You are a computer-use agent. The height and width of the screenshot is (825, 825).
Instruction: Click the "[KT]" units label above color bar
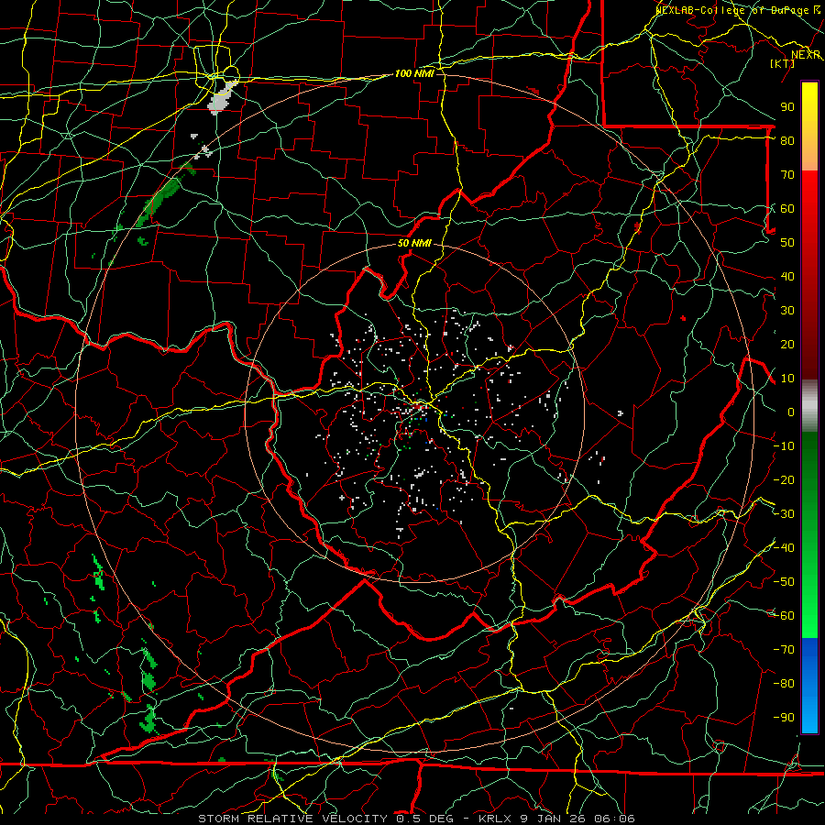pyautogui.click(x=783, y=63)
